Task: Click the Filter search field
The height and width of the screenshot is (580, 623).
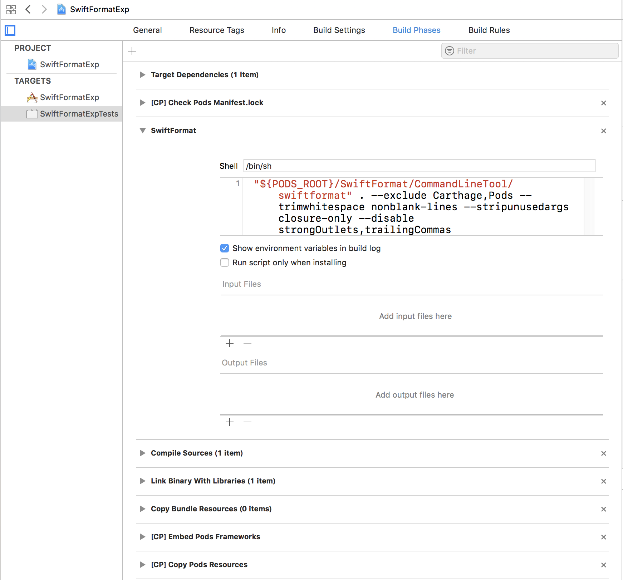Action: click(x=530, y=51)
